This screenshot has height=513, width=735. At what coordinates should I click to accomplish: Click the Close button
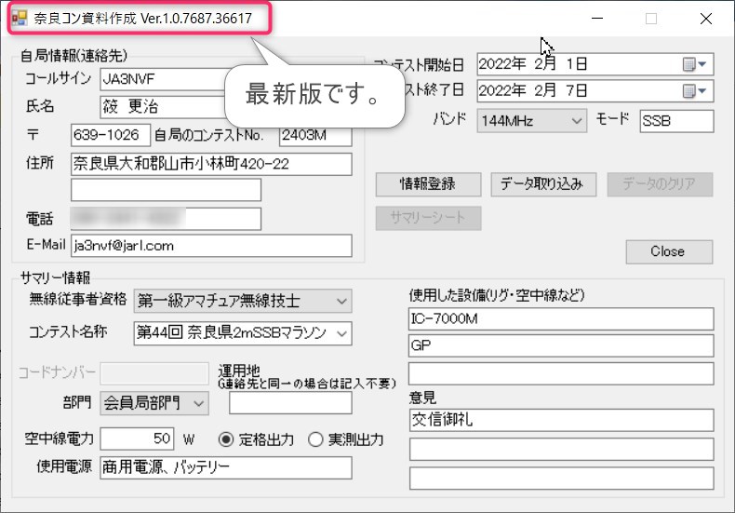pyautogui.click(x=668, y=251)
